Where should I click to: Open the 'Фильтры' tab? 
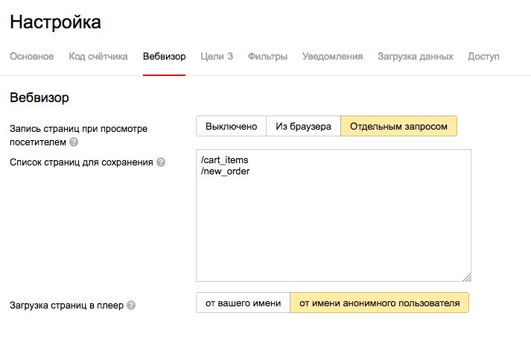click(267, 56)
